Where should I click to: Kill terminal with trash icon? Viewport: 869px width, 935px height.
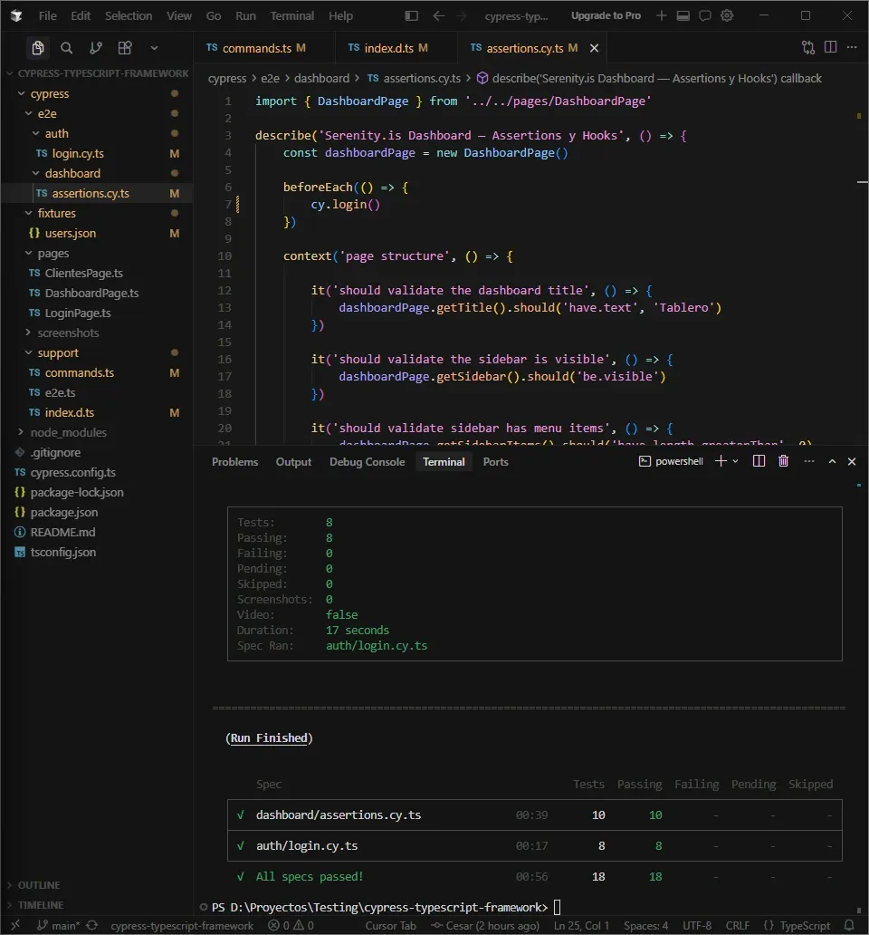(x=783, y=461)
